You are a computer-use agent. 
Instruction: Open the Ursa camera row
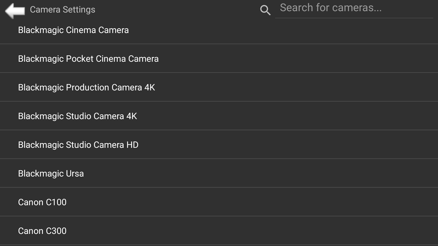[x=219, y=174]
